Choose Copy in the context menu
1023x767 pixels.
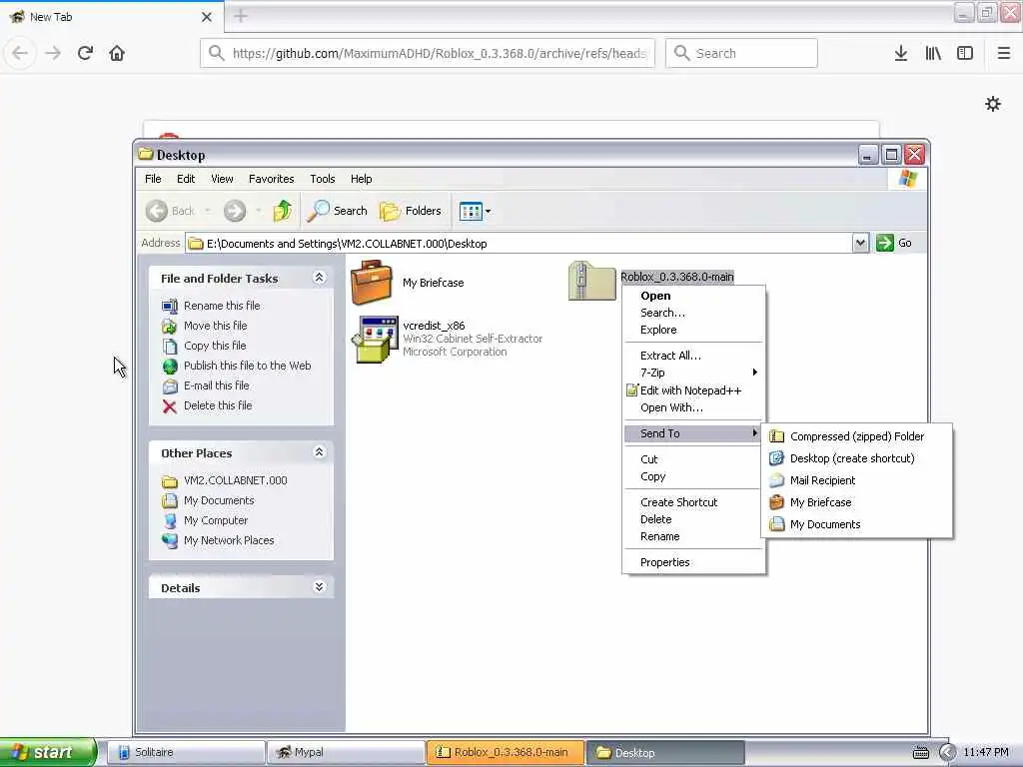(x=693, y=476)
